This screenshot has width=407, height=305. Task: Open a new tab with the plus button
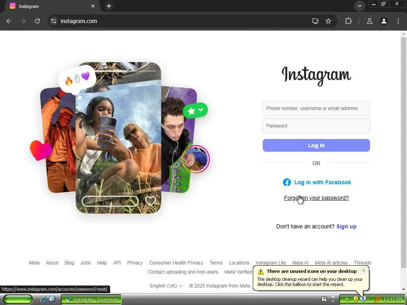109,6
